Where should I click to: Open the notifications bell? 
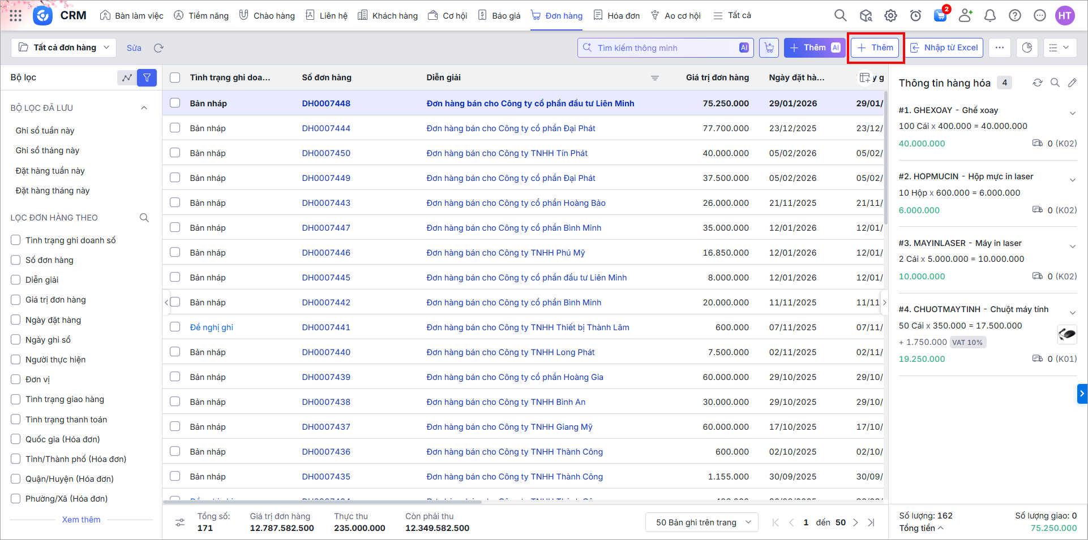(x=990, y=16)
